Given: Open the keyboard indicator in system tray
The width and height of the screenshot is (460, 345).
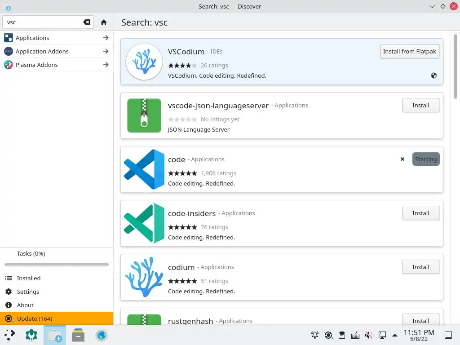Looking at the screenshot, I should click(355, 335).
